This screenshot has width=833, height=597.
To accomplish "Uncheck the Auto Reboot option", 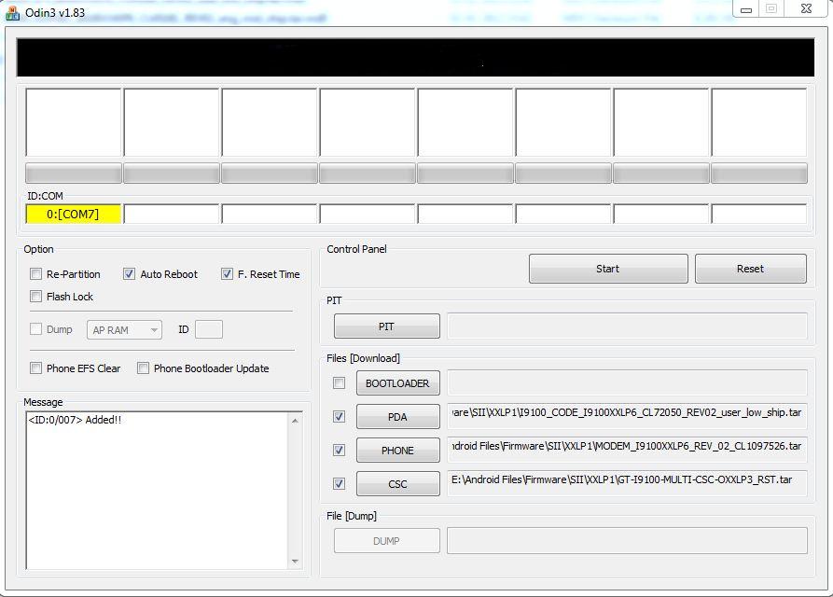I will click(129, 274).
